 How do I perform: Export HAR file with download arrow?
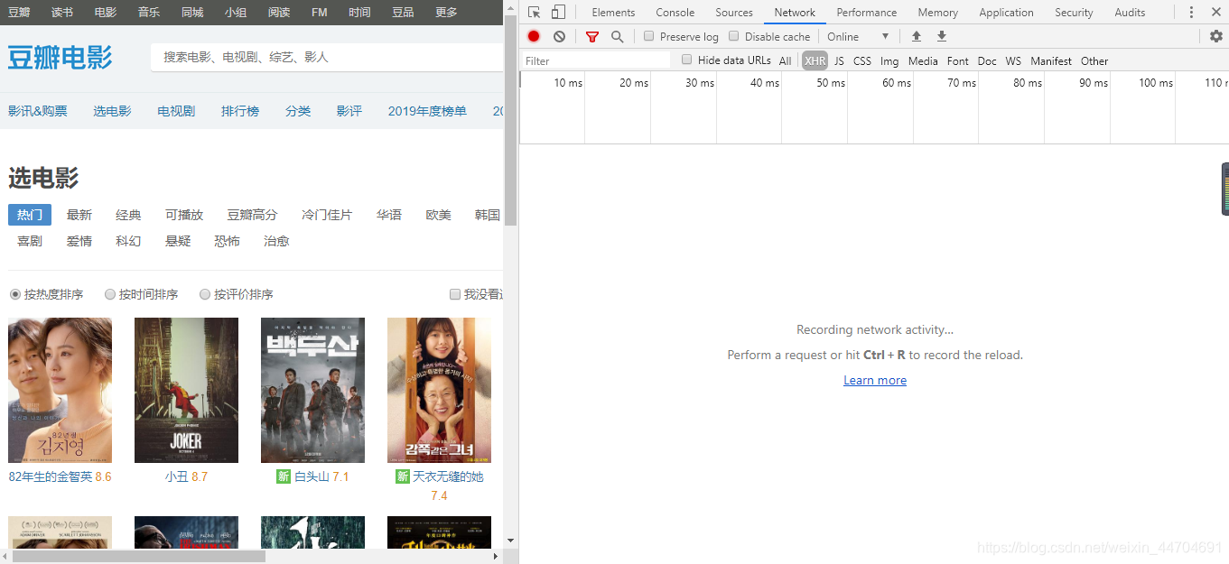point(942,36)
